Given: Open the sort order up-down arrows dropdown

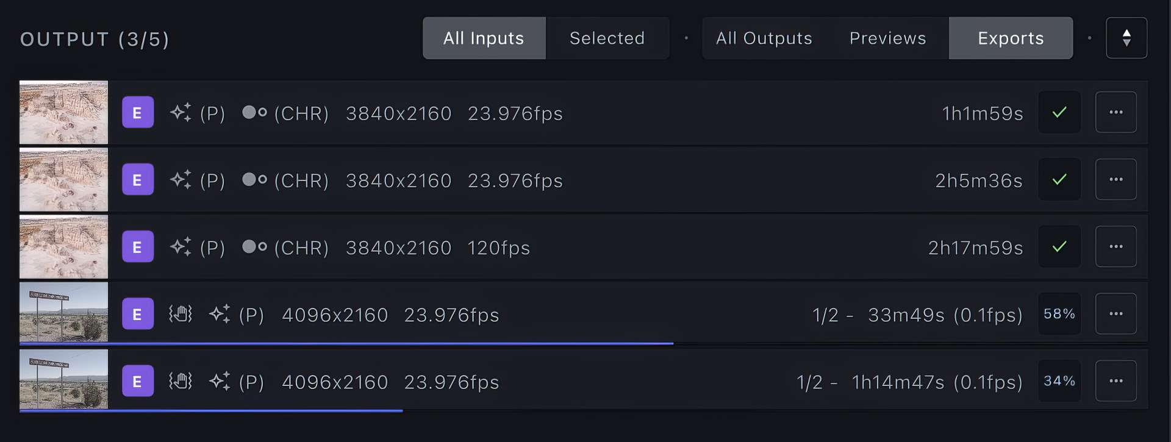Looking at the screenshot, I should 1126,38.
